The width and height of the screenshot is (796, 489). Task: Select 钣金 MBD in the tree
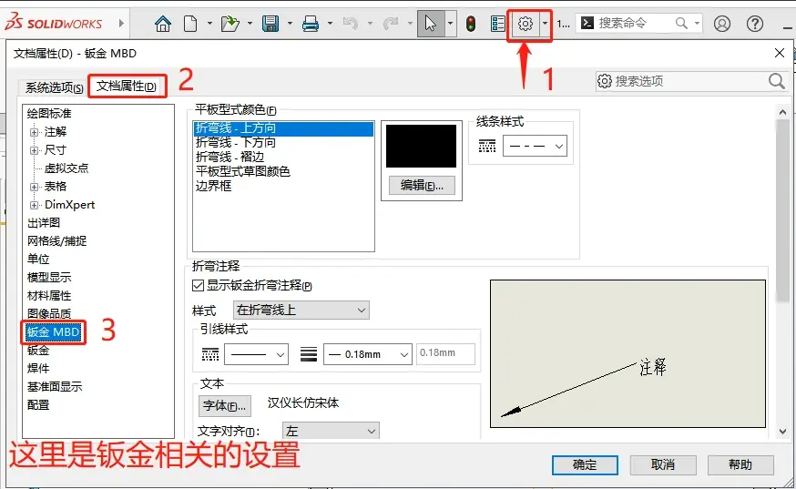pyautogui.click(x=54, y=332)
